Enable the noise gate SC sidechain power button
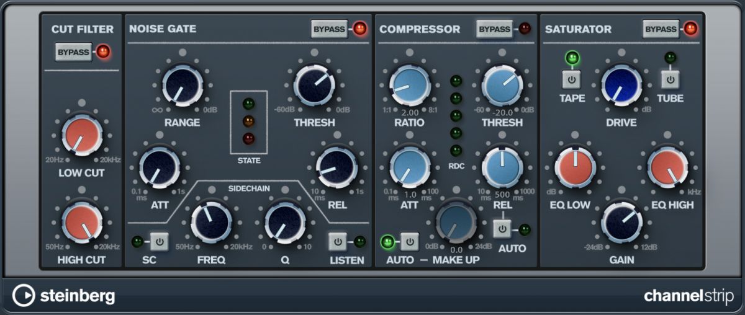 160,242
